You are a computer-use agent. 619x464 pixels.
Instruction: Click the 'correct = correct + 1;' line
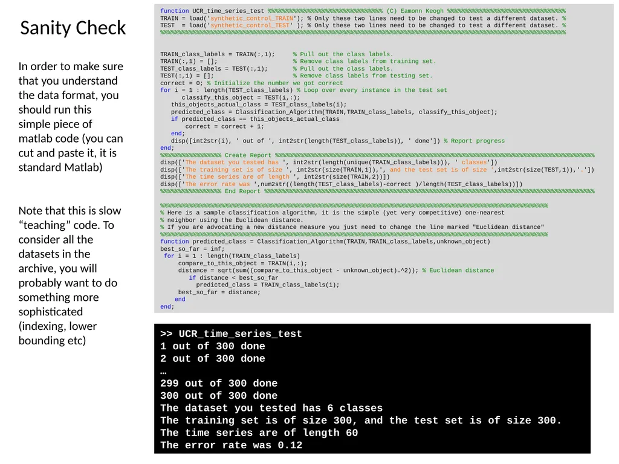(224, 127)
